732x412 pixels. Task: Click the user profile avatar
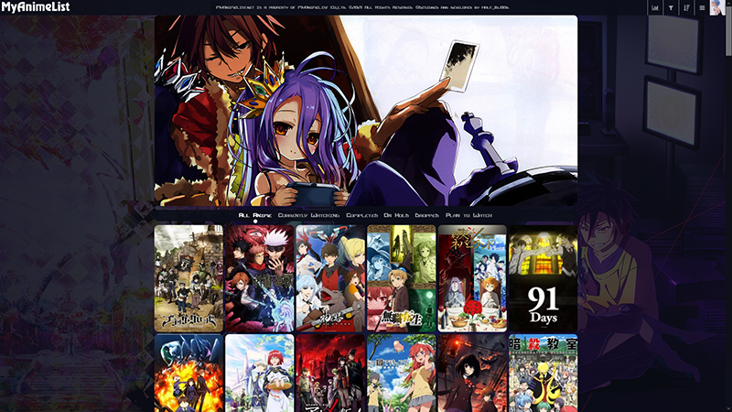[716, 7]
